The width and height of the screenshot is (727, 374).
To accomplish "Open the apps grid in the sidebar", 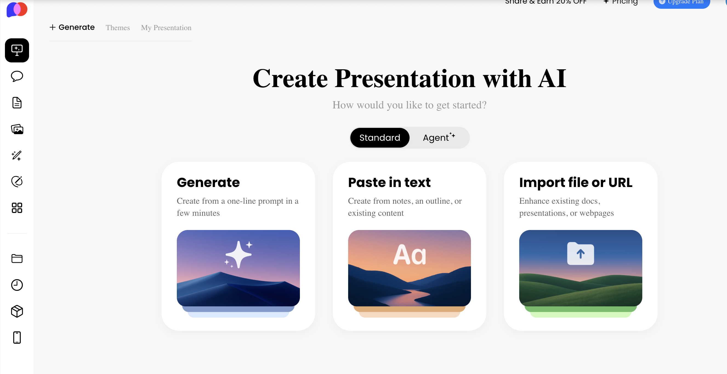I will coord(17,208).
